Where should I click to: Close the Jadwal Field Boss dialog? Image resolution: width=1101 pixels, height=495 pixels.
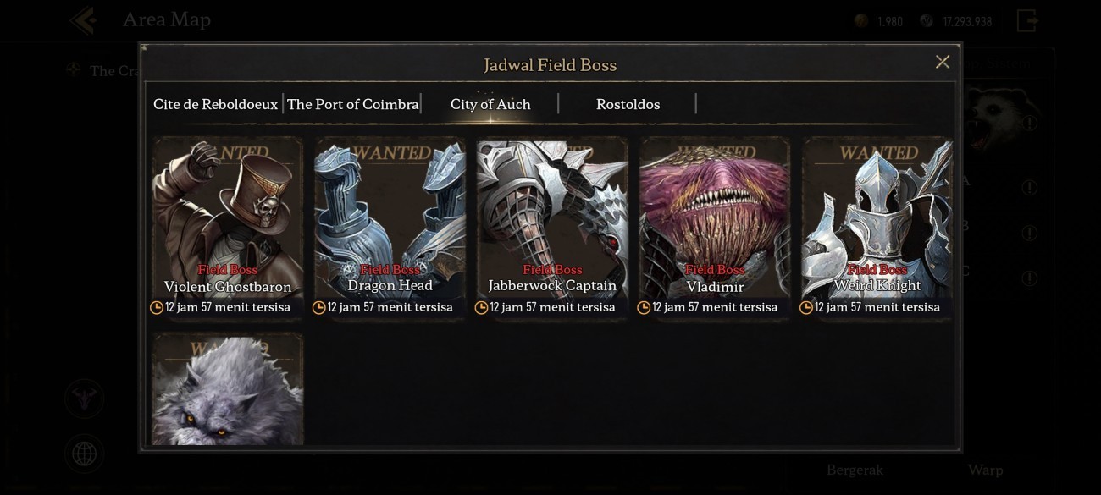pyautogui.click(x=942, y=62)
